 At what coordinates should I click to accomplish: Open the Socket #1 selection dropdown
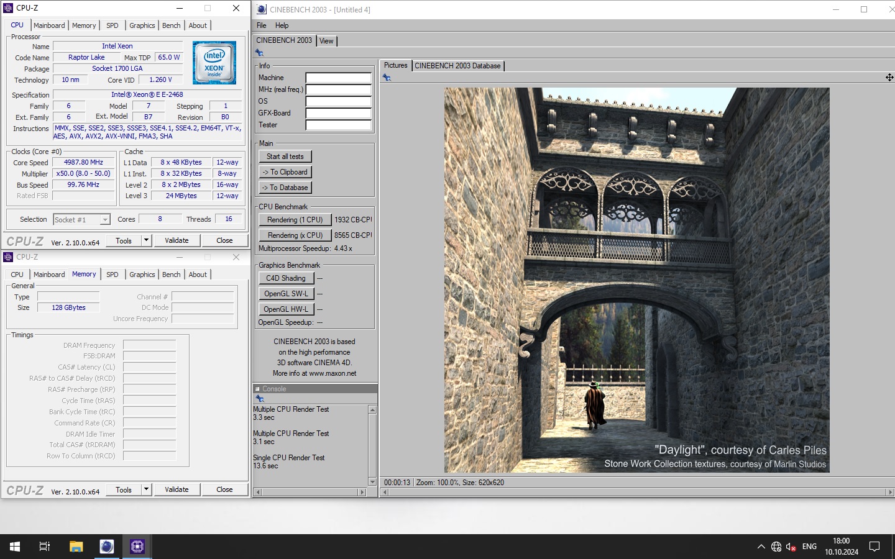81,219
